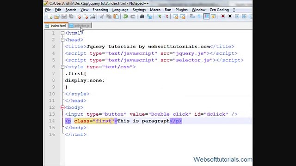
Task: Click "This is paragraph" text
Action: [143, 121]
